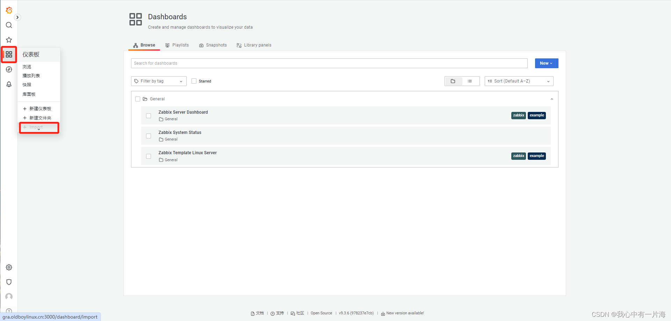Open the Alerting bell icon

(9, 84)
